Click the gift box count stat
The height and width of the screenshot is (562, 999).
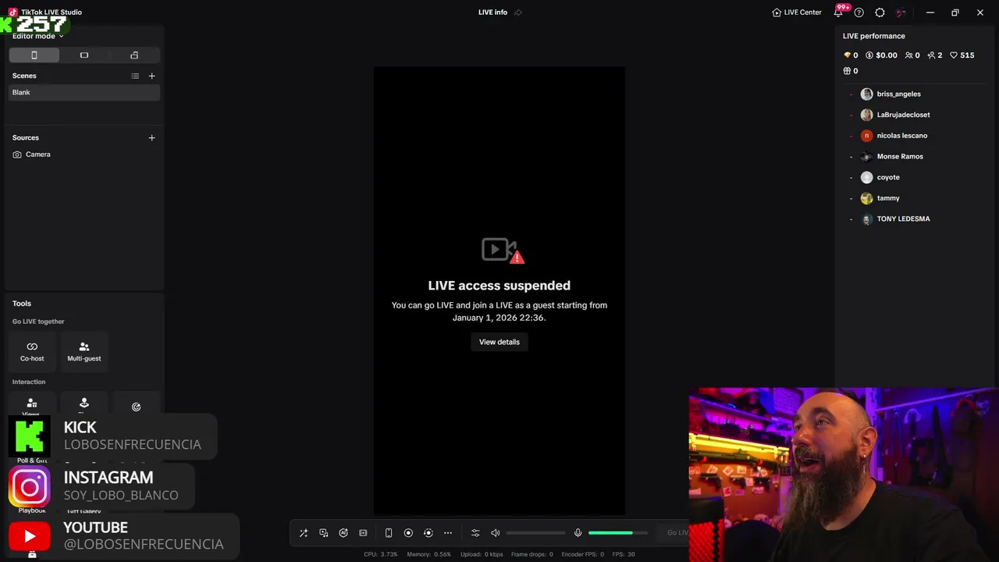[851, 71]
